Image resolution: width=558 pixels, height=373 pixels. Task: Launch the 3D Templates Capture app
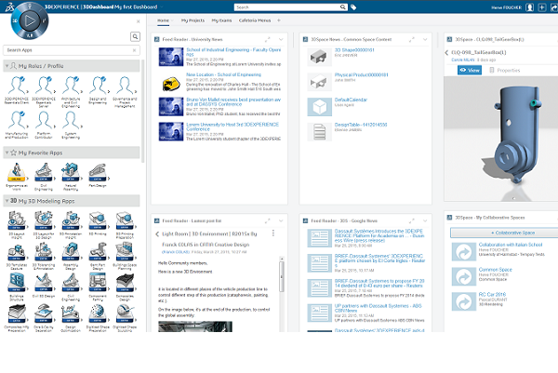pos(17,256)
